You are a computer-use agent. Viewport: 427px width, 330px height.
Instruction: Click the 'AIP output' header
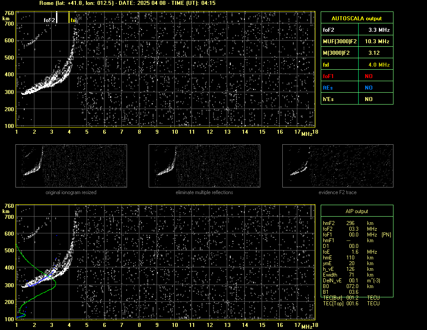(x=357, y=211)
